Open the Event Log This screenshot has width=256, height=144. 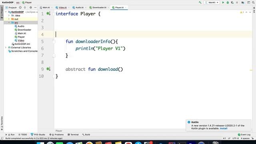tap(244, 134)
